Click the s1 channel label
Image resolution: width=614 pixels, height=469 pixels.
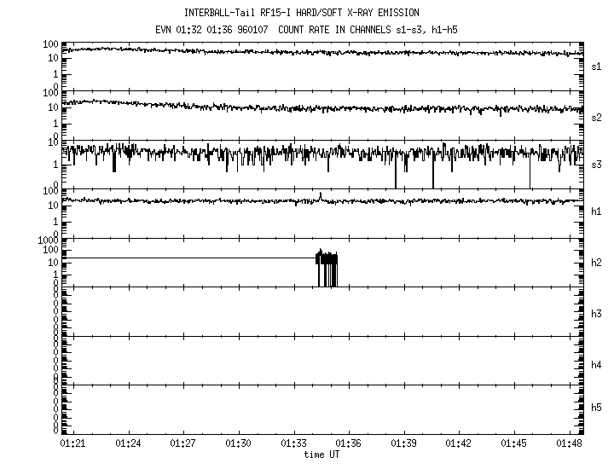point(597,66)
